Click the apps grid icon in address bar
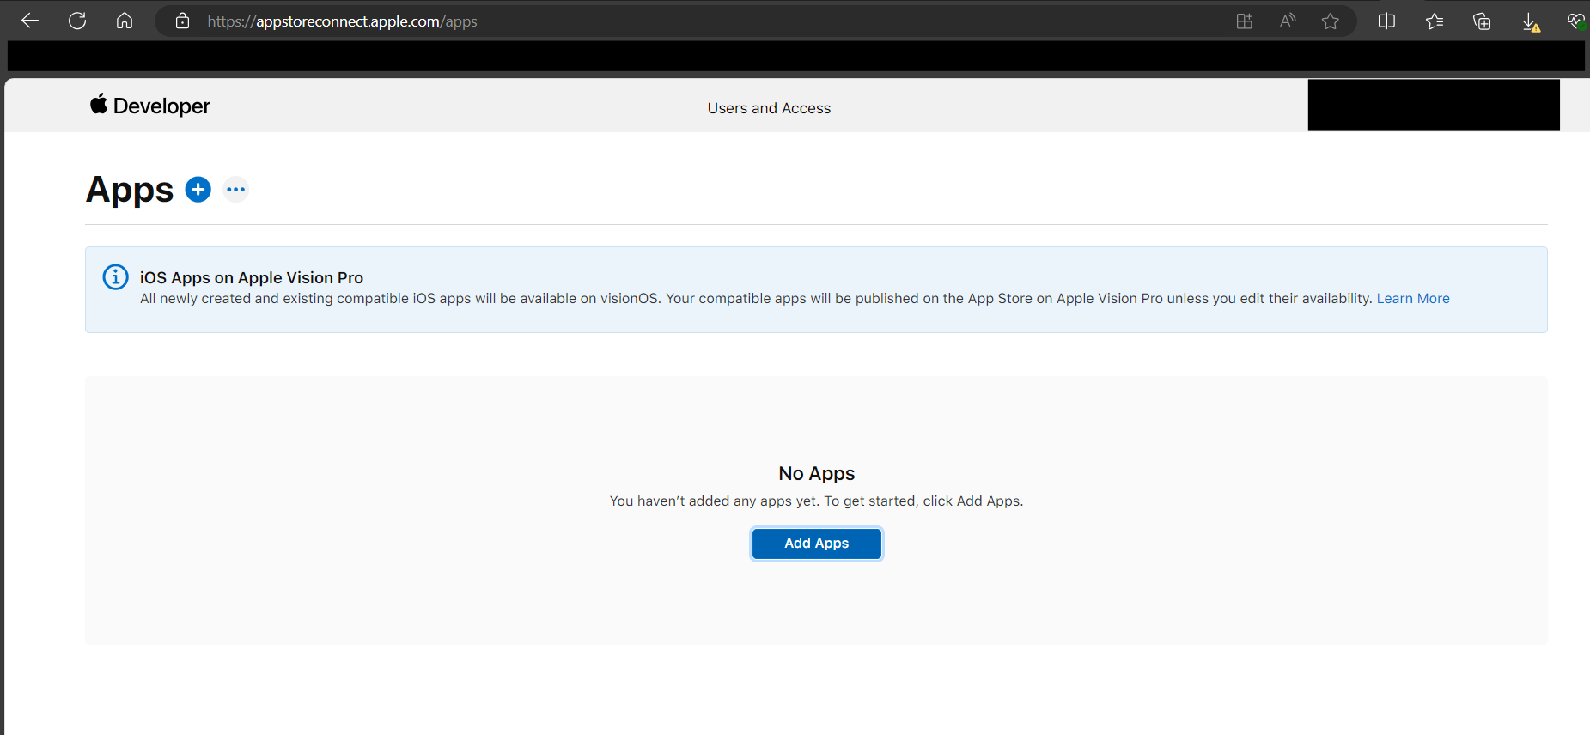This screenshot has height=735, width=1590. pyautogui.click(x=1244, y=21)
